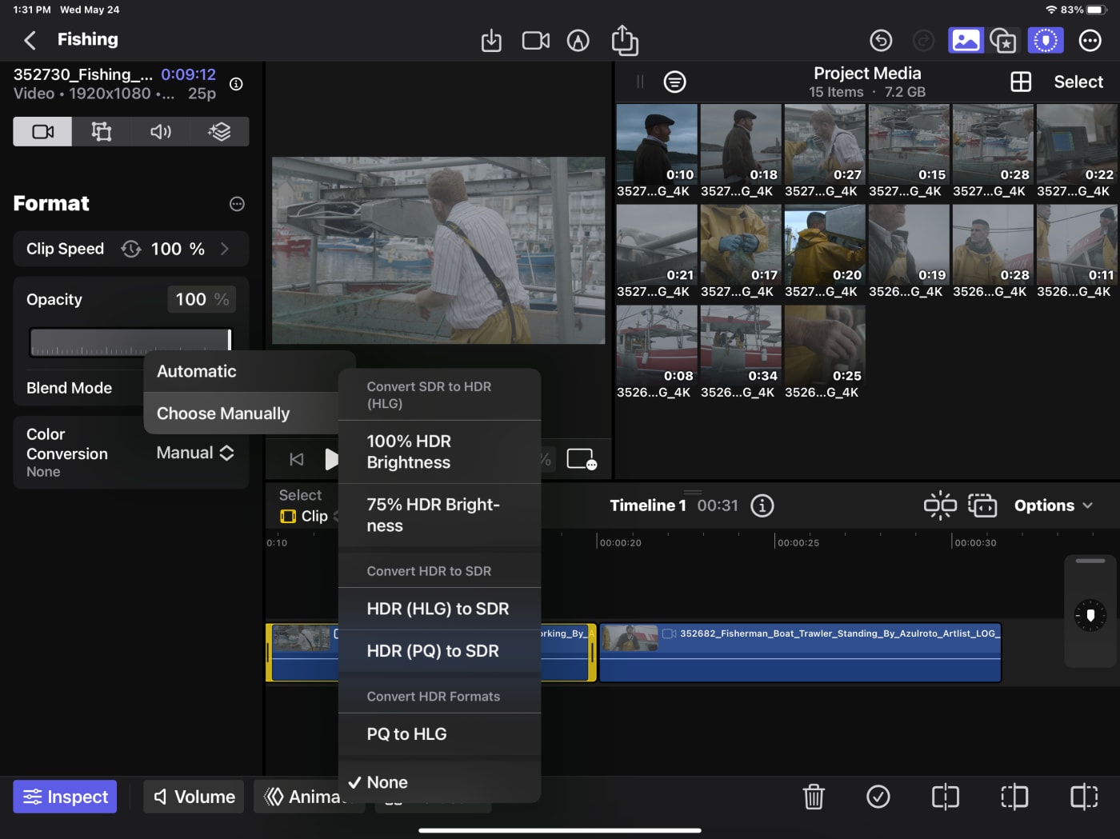
Task: Collapse the media browser with handle icon
Action: tap(640, 82)
